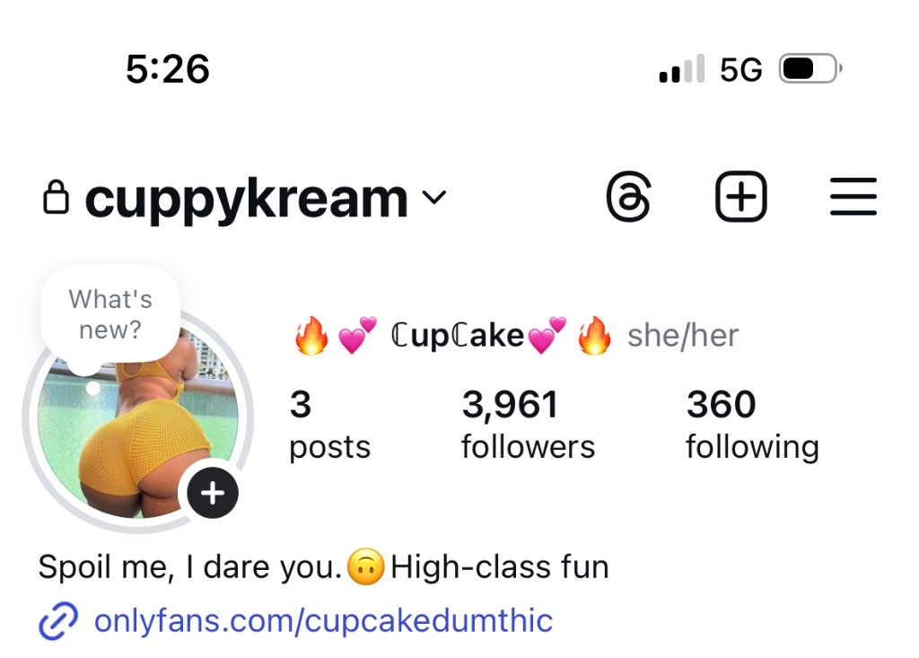Open the hamburger menu icon
919x658 pixels.
coord(853,197)
